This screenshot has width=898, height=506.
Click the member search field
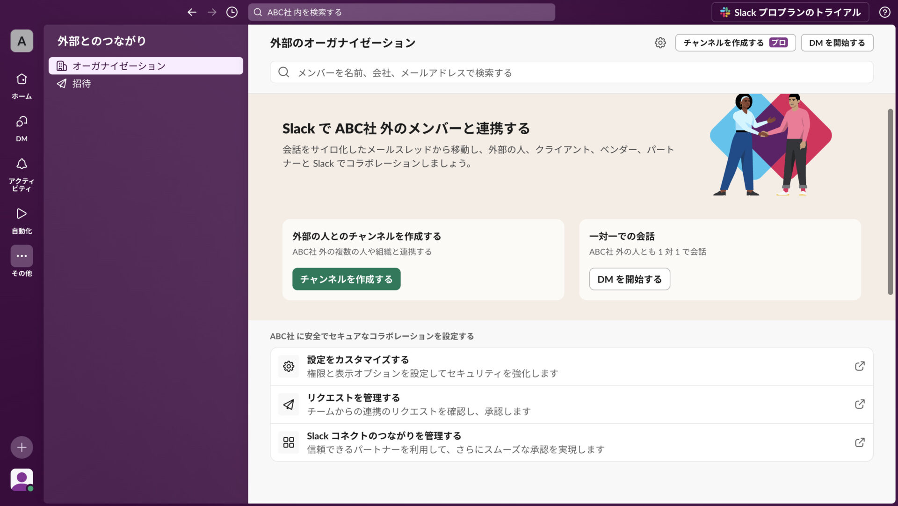tap(572, 72)
